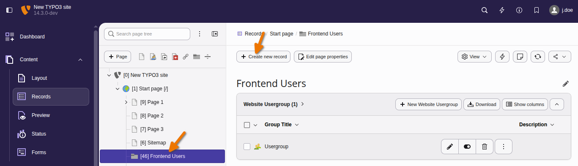The image size is (578, 166).
Task: Collapse the New TYPO3 site tree node
Action: (109, 75)
